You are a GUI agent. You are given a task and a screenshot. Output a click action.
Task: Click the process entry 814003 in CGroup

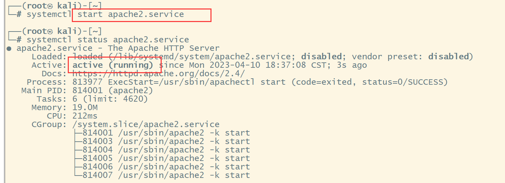pos(161,141)
